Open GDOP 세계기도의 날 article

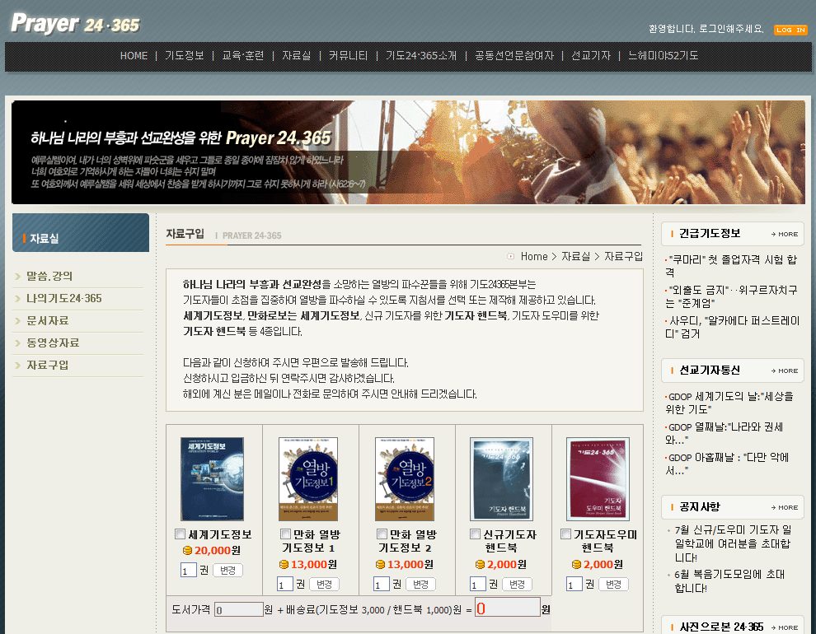pyautogui.click(x=729, y=403)
